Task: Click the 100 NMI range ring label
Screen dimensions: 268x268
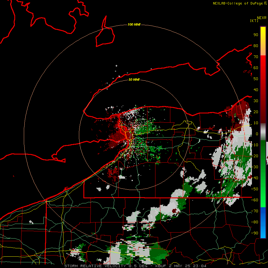Action: point(134,25)
